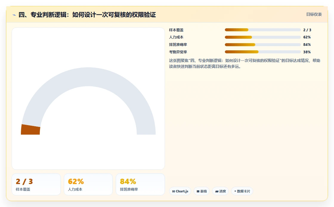Image resolution: width=334 pixels, height=207 pixels.
Task: Select the 样本覆盖 label beside its progress bar
Action: [176, 30]
